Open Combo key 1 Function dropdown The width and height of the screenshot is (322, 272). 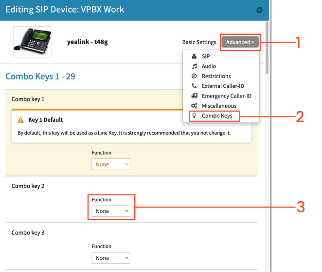(x=111, y=164)
